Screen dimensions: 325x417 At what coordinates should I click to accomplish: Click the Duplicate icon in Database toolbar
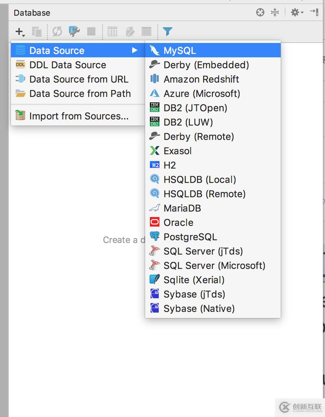pyautogui.click(x=37, y=32)
